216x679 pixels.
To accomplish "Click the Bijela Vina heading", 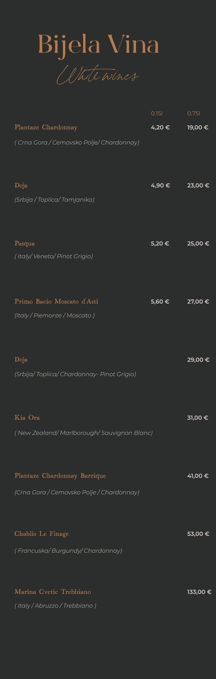I will pyautogui.click(x=98, y=45).
